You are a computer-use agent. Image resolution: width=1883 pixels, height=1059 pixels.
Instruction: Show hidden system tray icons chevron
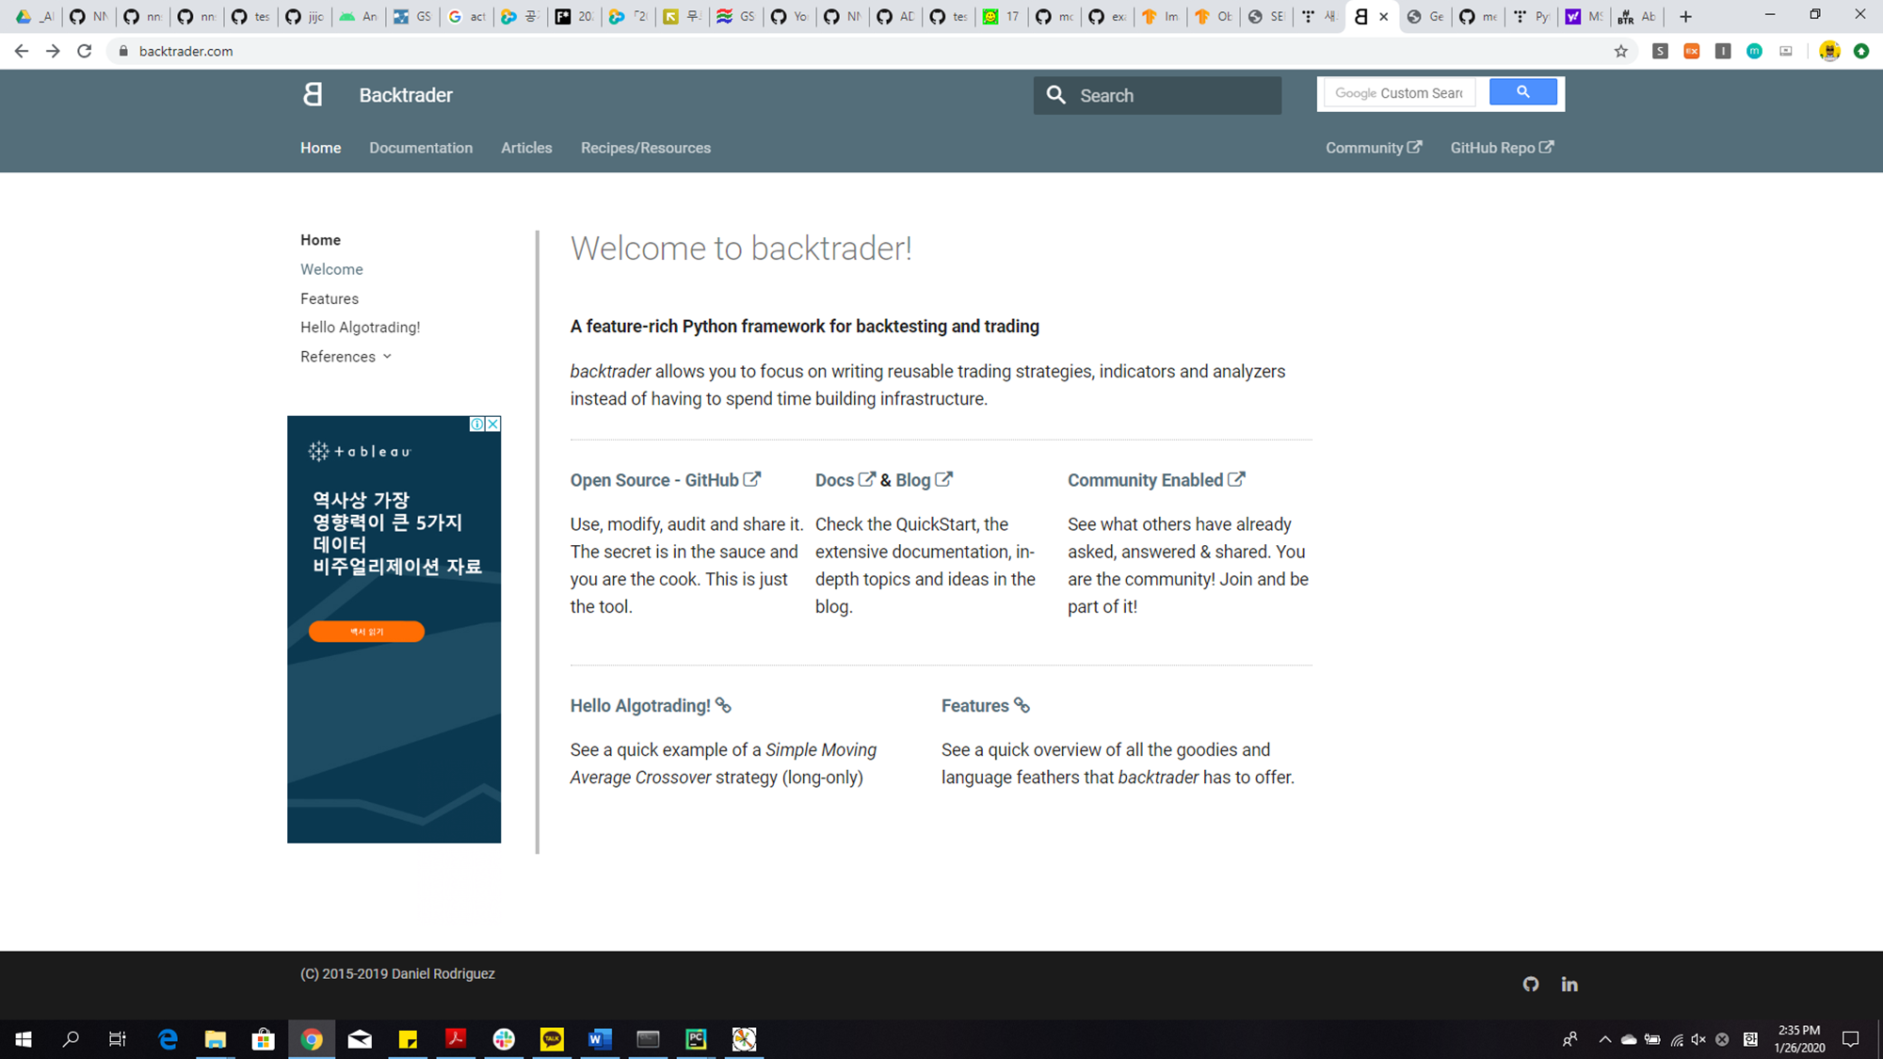pos(1604,1039)
